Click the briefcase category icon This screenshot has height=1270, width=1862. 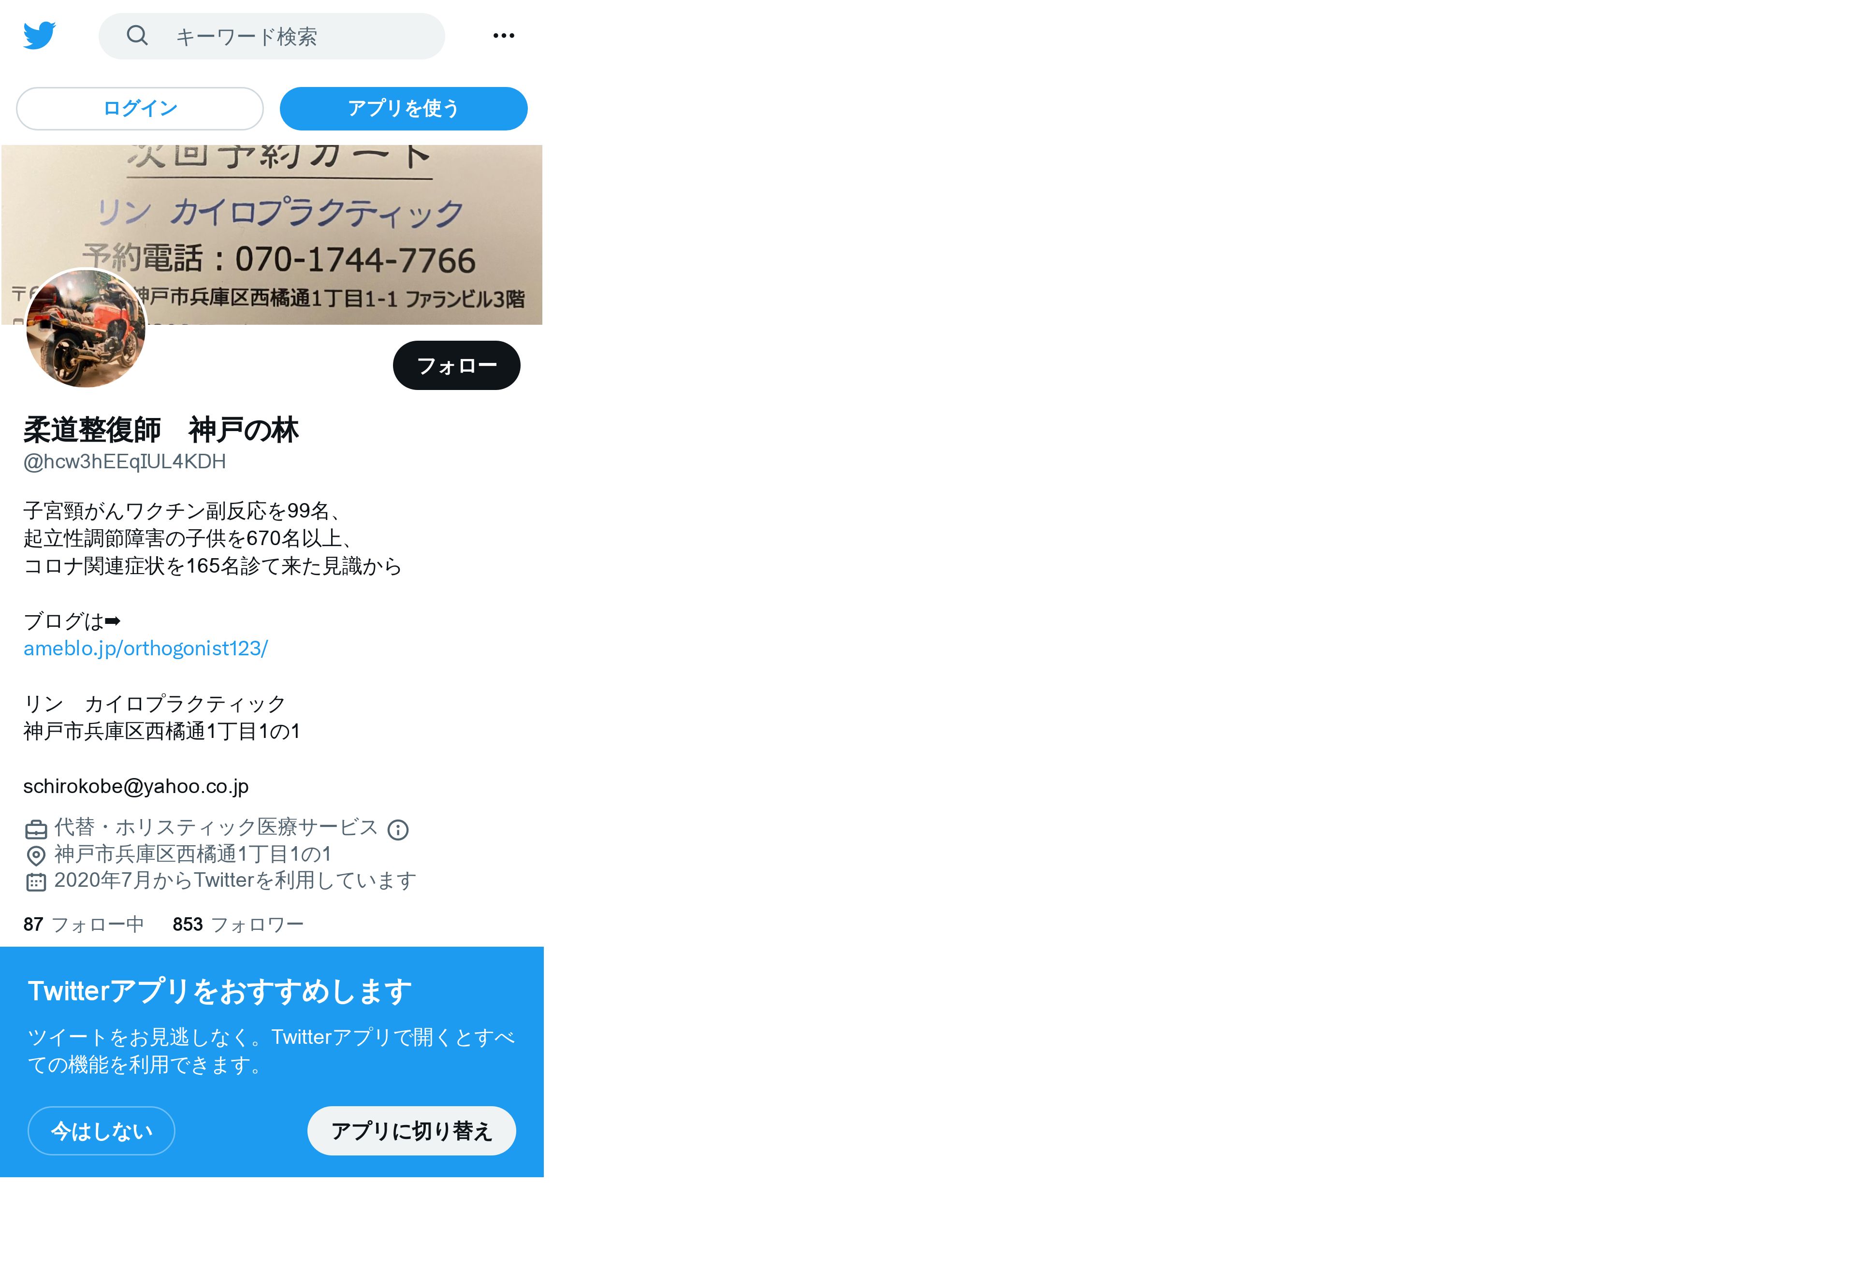[x=36, y=829]
